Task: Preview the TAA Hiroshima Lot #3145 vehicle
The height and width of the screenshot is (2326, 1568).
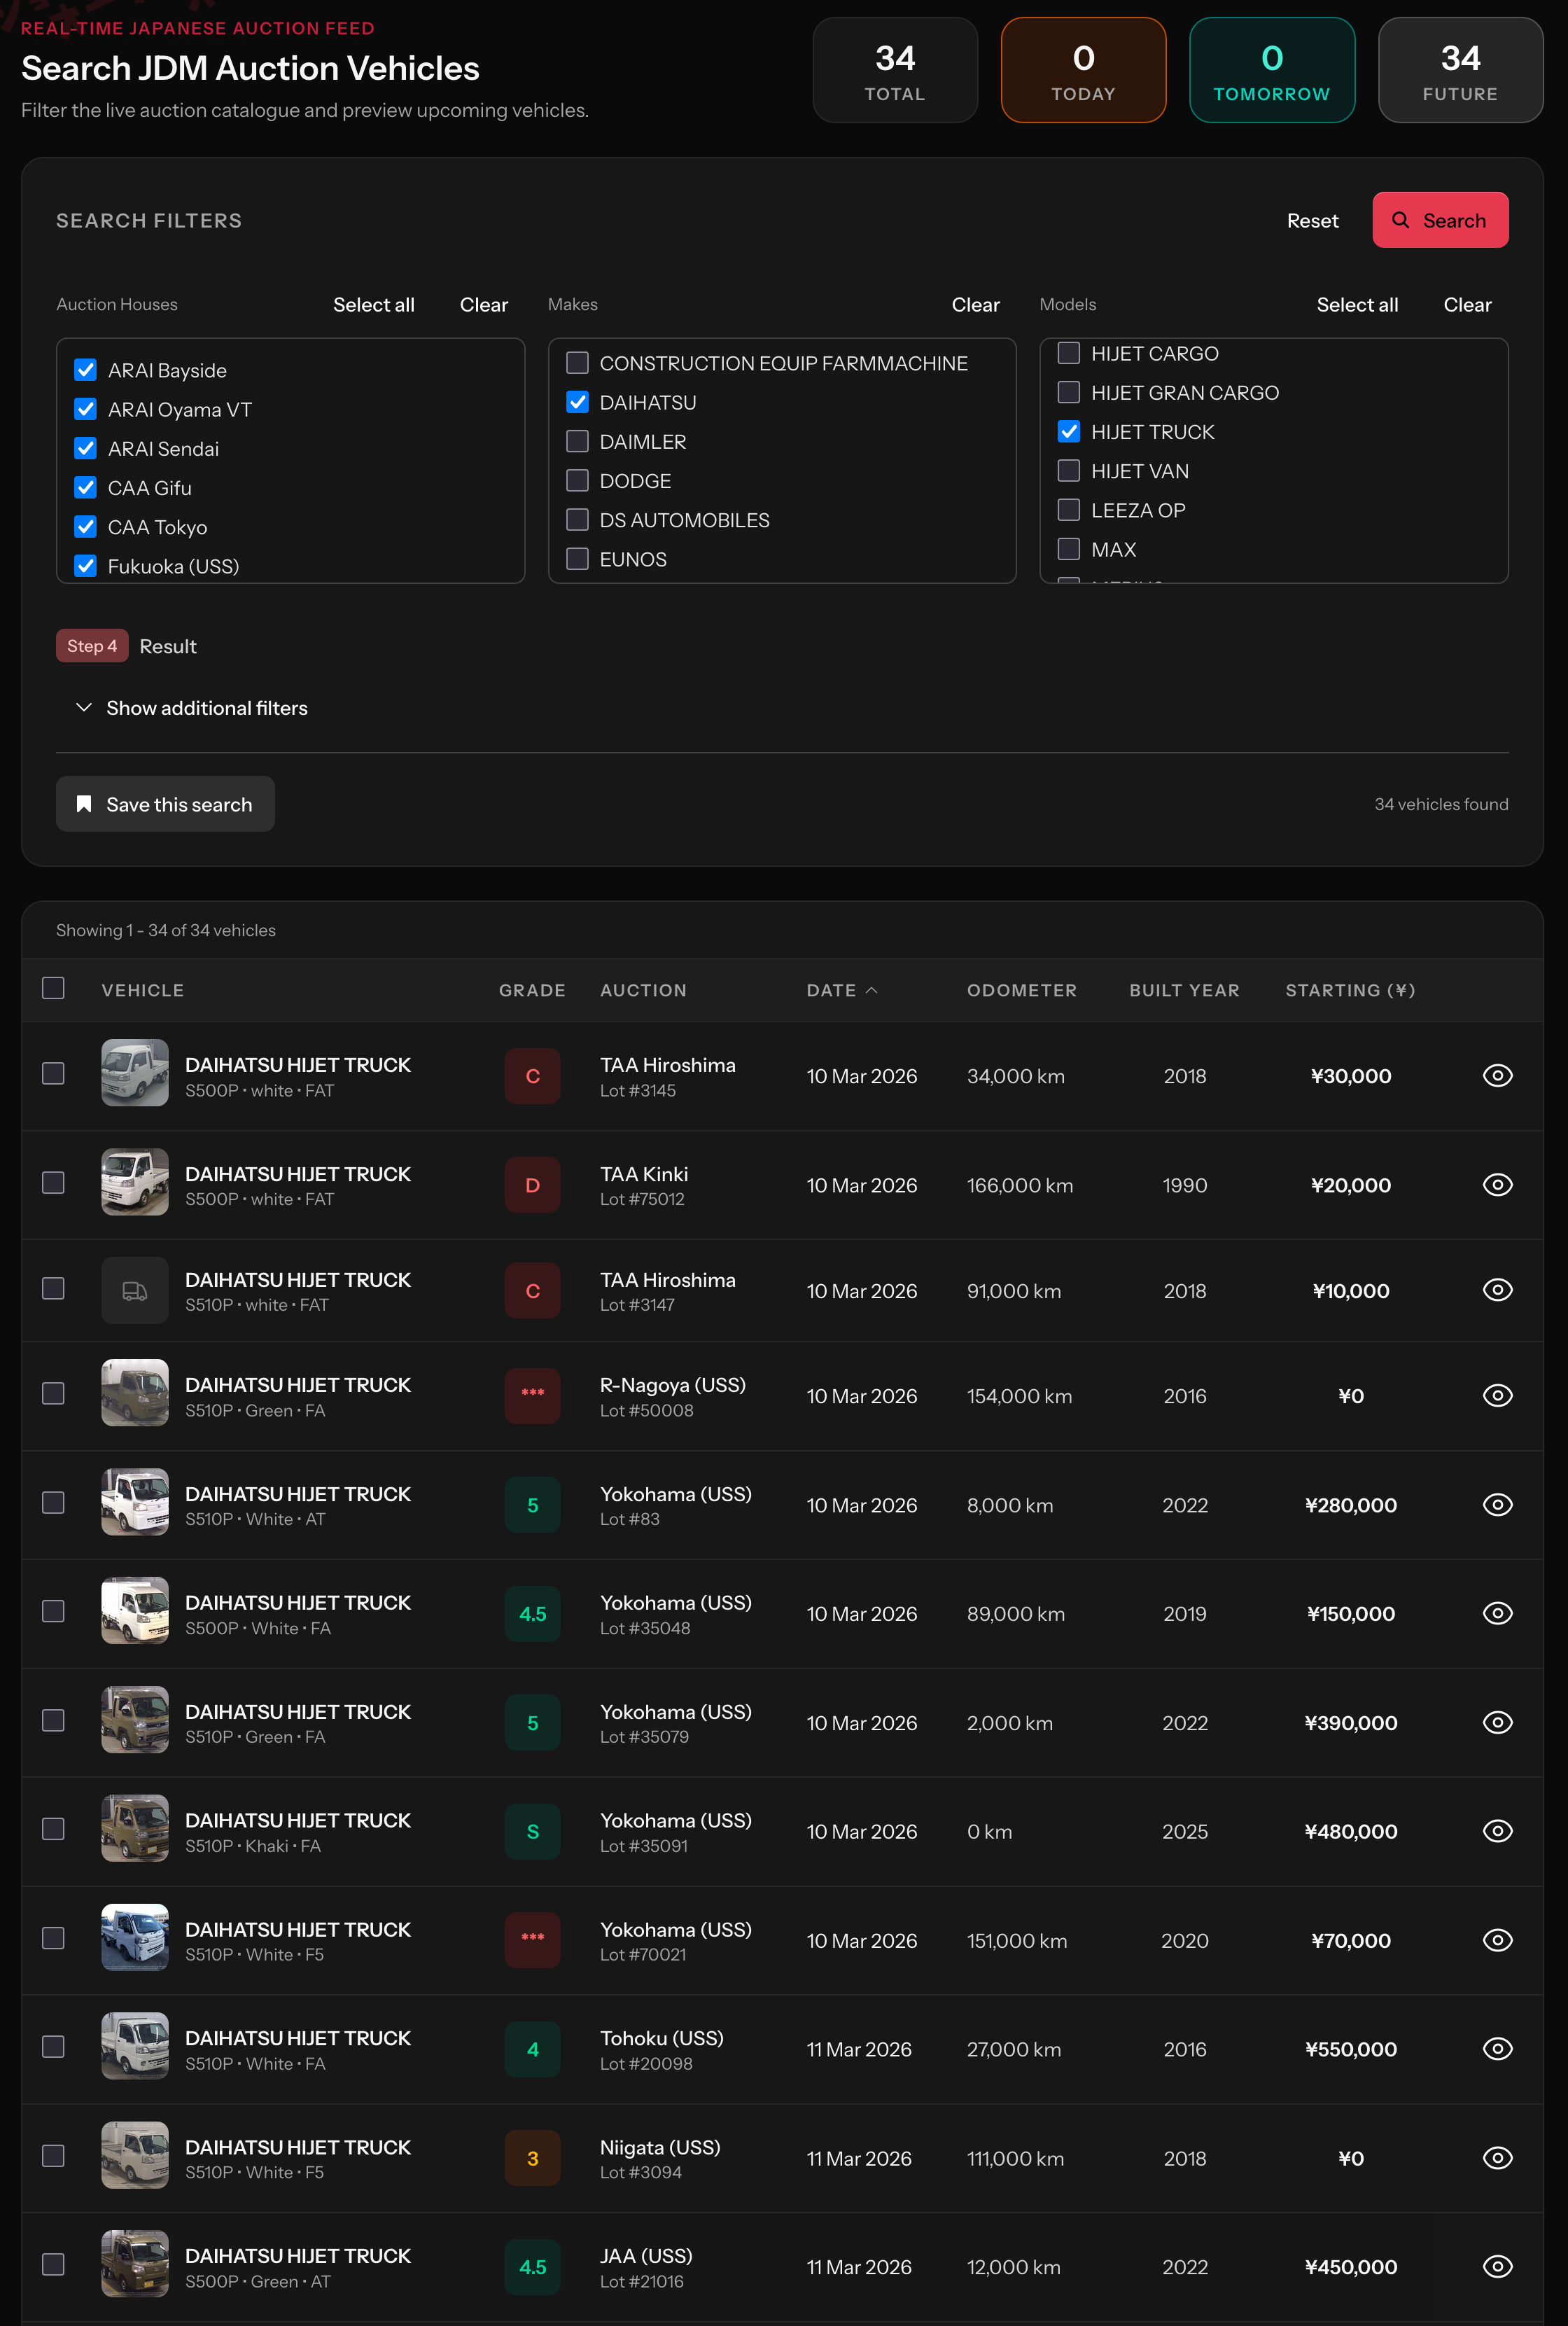Action: 1497,1076
